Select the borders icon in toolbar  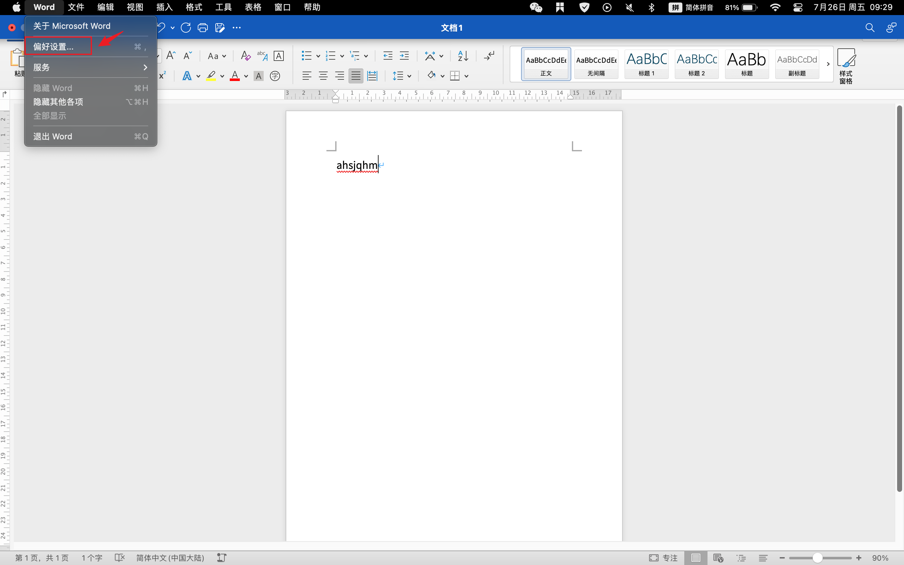[455, 76]
